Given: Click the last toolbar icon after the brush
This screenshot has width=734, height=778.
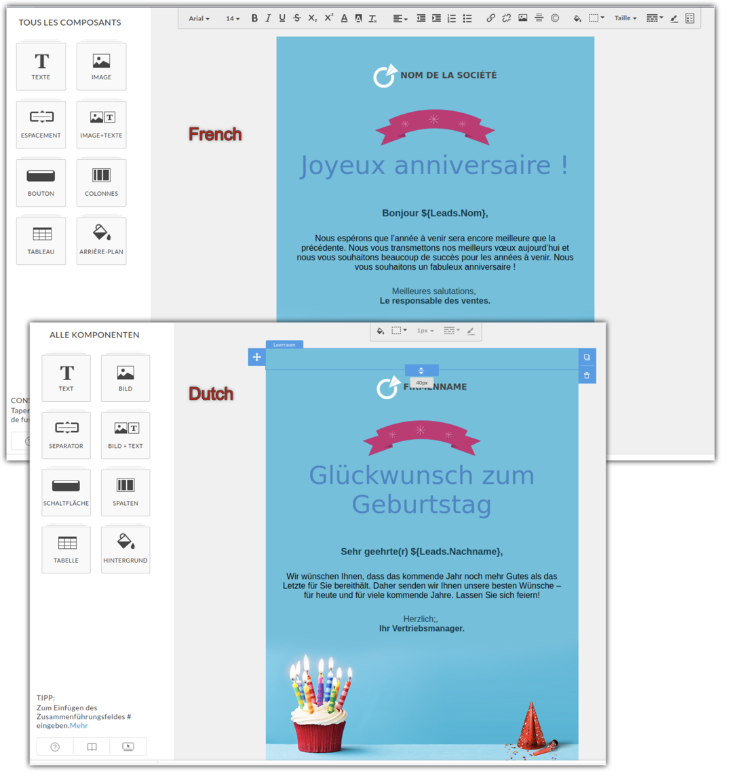Looking at the screenshot, I should (x=690, y=18).
